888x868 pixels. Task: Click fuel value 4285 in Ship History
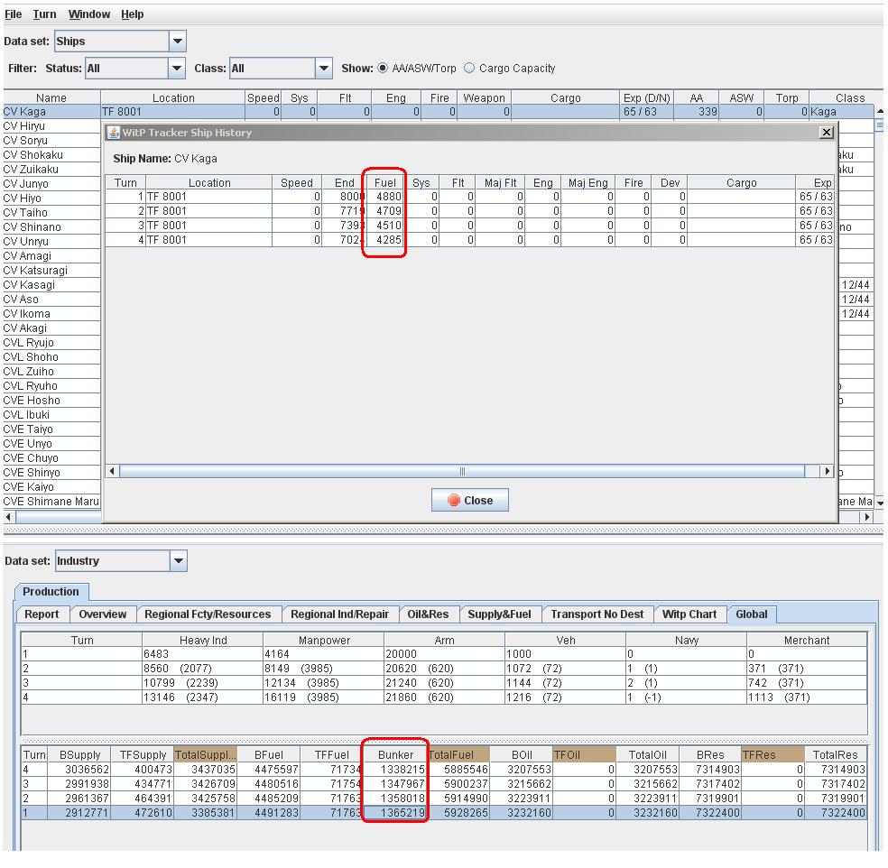coord(385,240)
